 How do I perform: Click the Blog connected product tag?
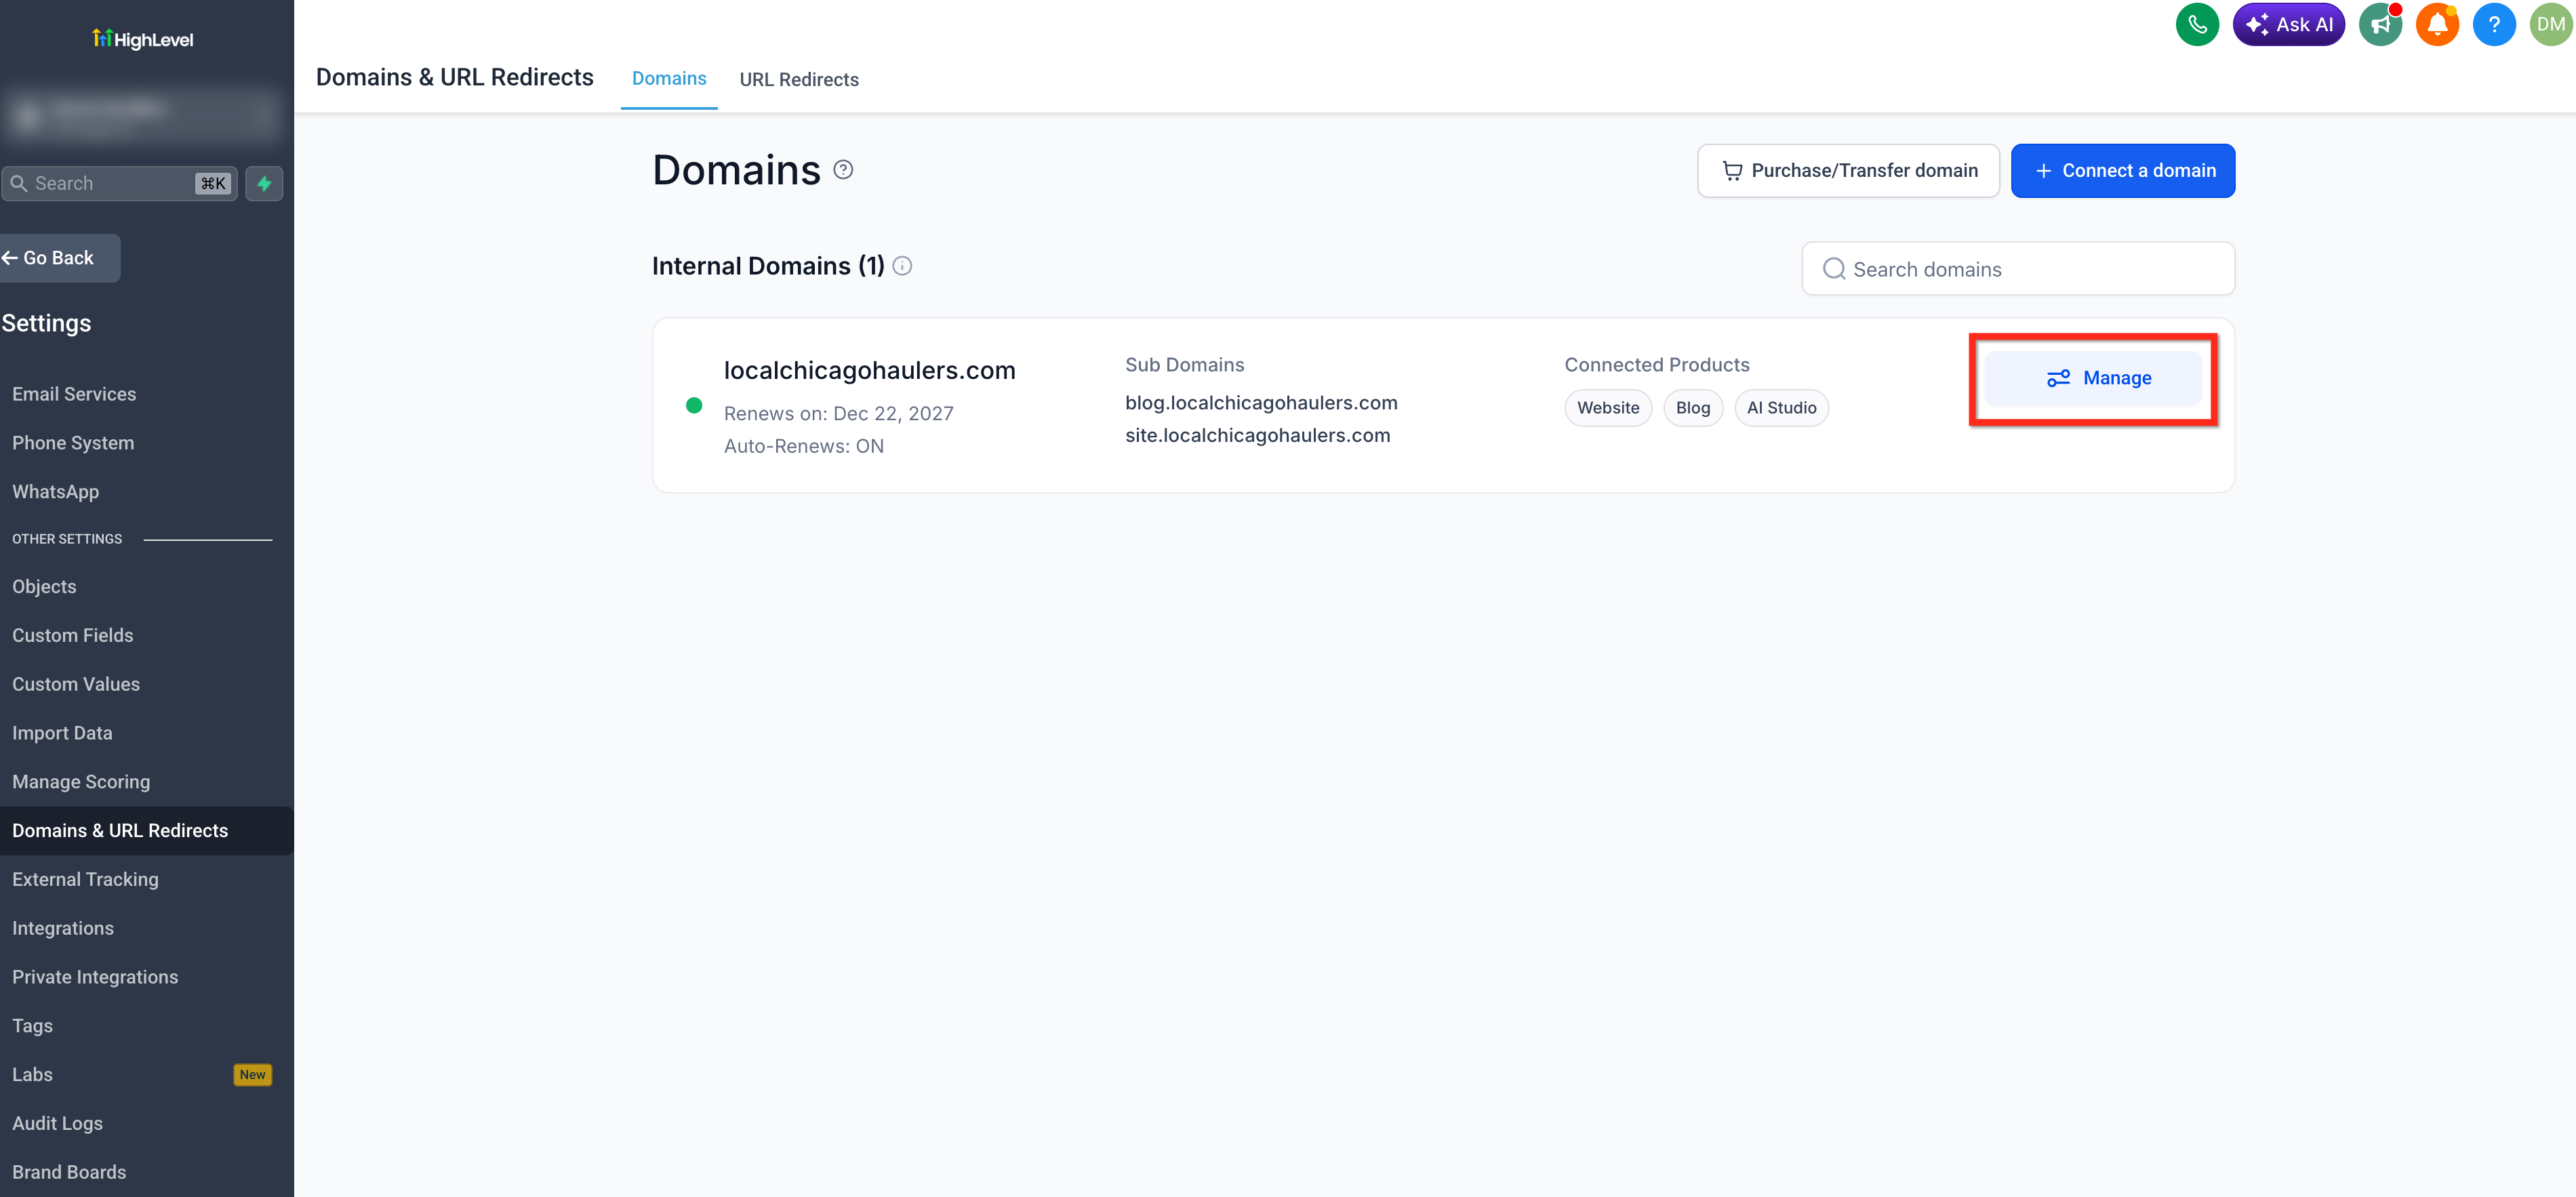(x=1693, y=408)
